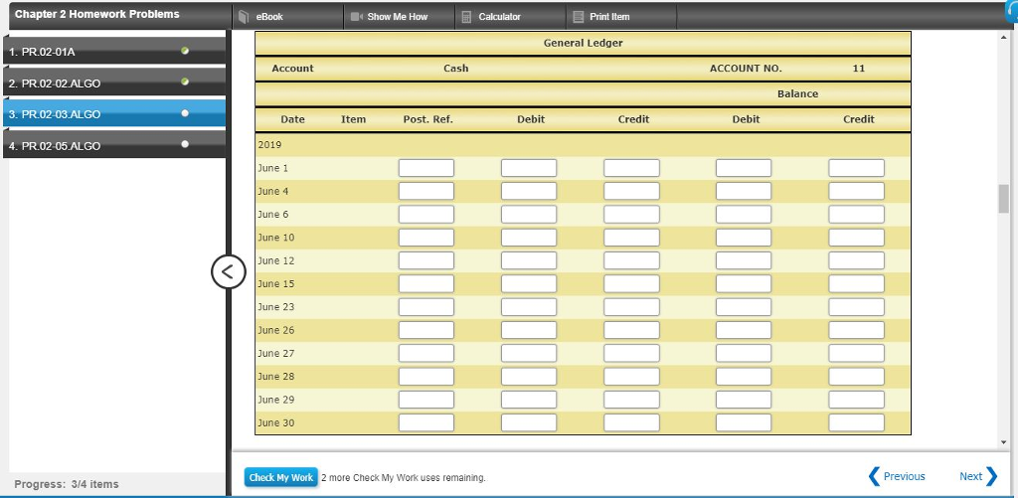
Task: Click the Chapter 2 Homework Problems title
Action: pos(97,14)
